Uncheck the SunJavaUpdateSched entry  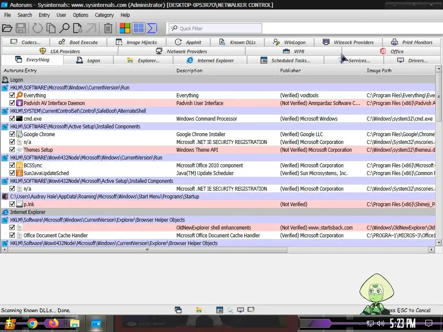(x=12, y=173)
